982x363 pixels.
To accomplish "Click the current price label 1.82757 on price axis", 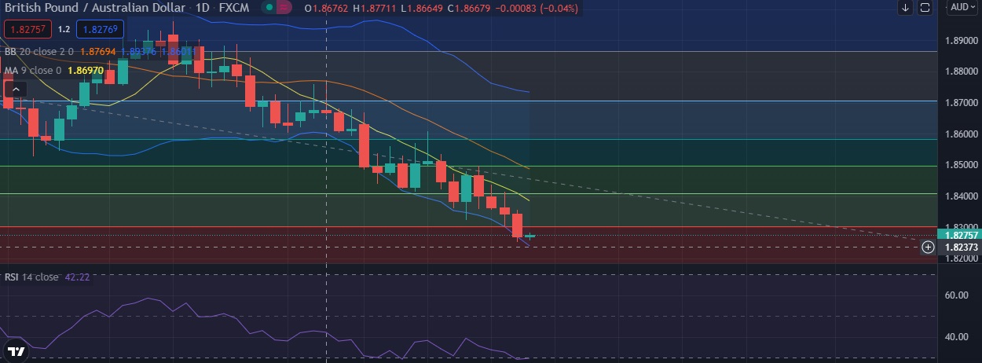I will [961, 235].
